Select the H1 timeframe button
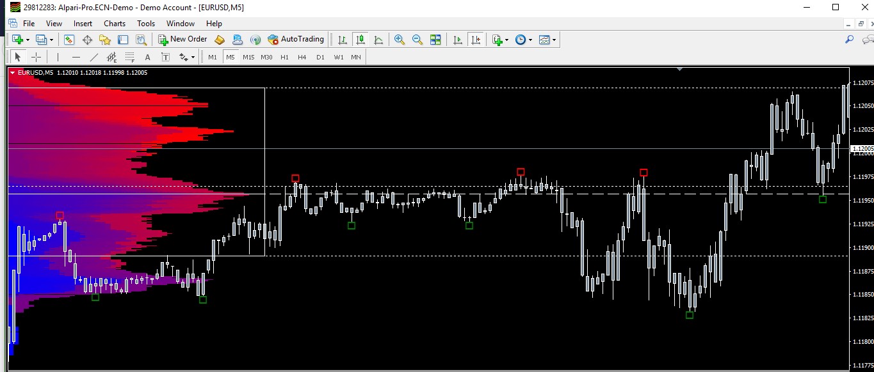The image size is (874, 372). pyautogui.click(x=284, y=57)
